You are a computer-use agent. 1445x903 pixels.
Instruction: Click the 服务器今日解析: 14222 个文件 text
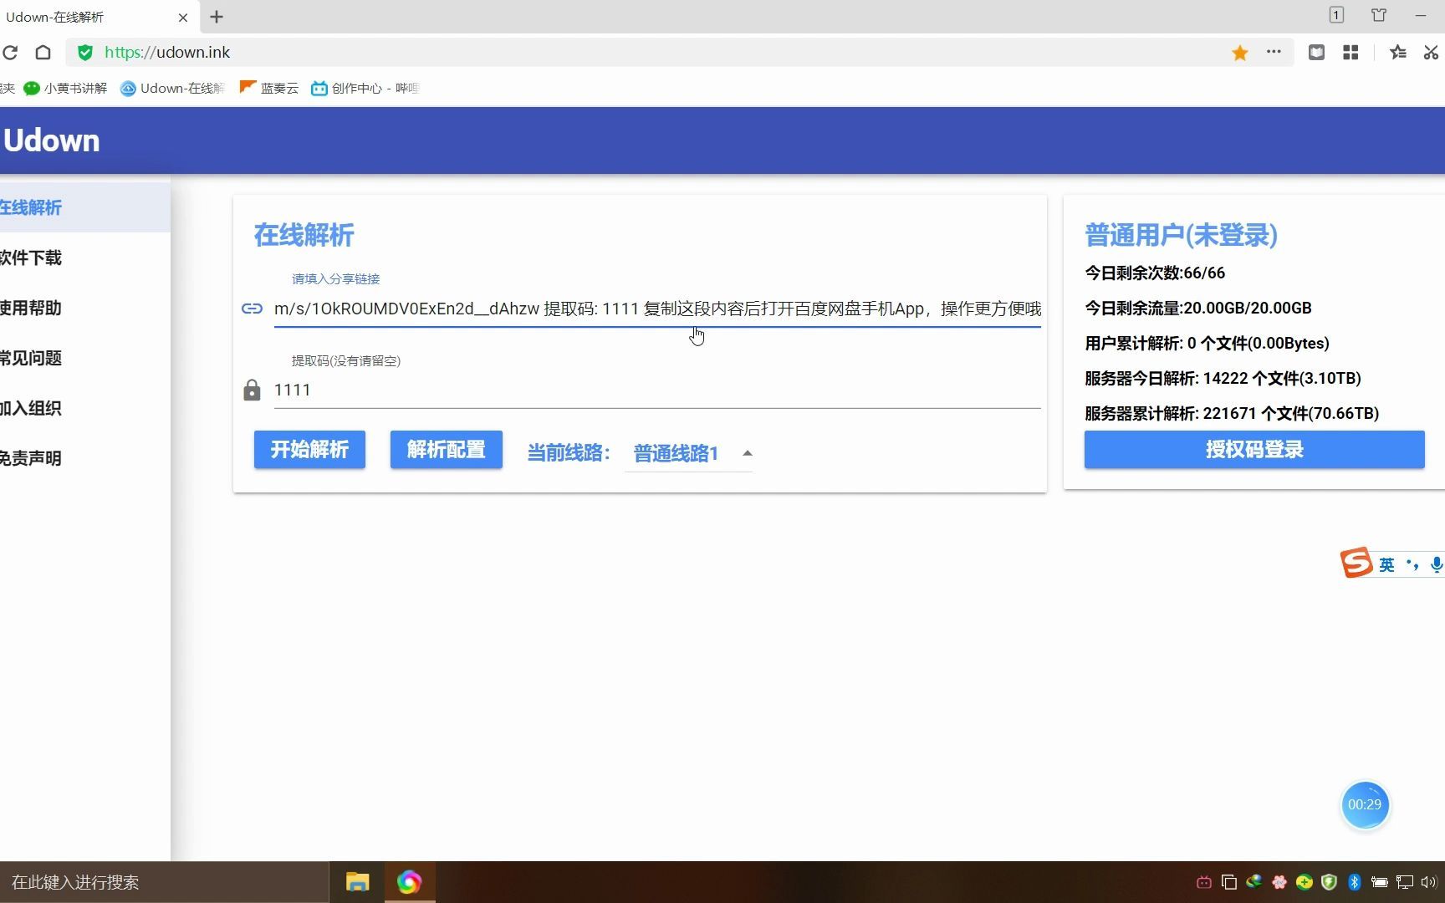pos(1223,378)
